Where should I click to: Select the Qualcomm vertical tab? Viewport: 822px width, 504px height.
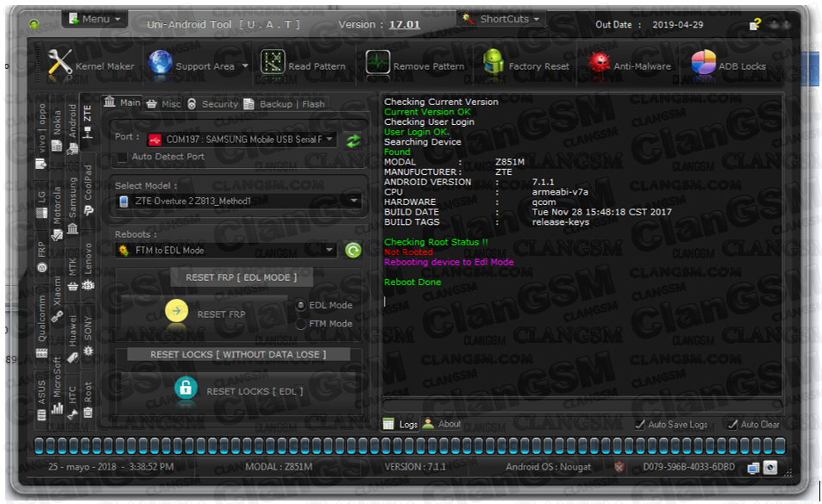[x=41, y=326]
